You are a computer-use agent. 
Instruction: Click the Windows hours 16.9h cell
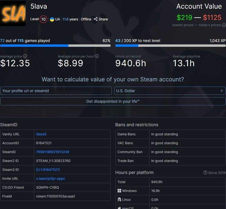(x=187, y=191)
